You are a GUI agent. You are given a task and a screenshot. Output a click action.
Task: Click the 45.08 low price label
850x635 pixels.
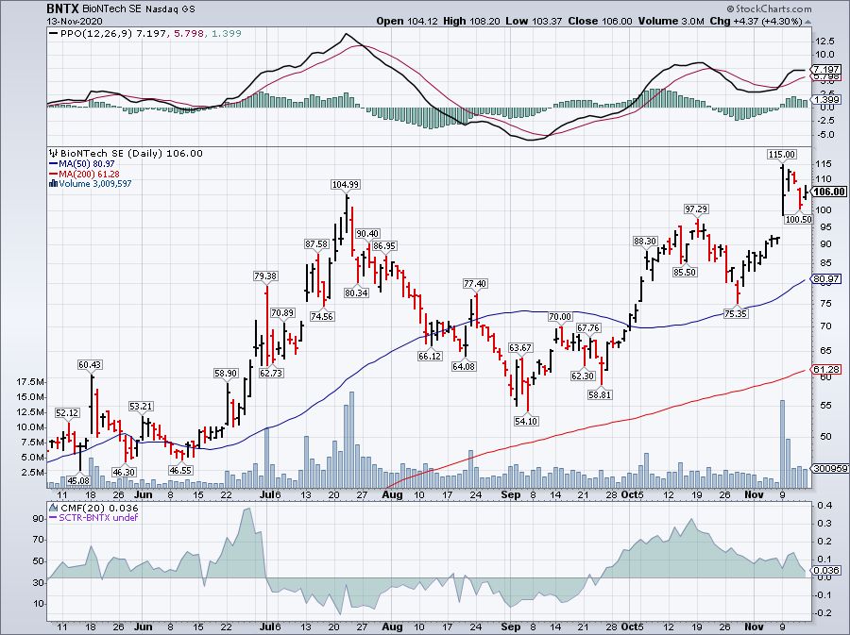(x=78, y=480)
